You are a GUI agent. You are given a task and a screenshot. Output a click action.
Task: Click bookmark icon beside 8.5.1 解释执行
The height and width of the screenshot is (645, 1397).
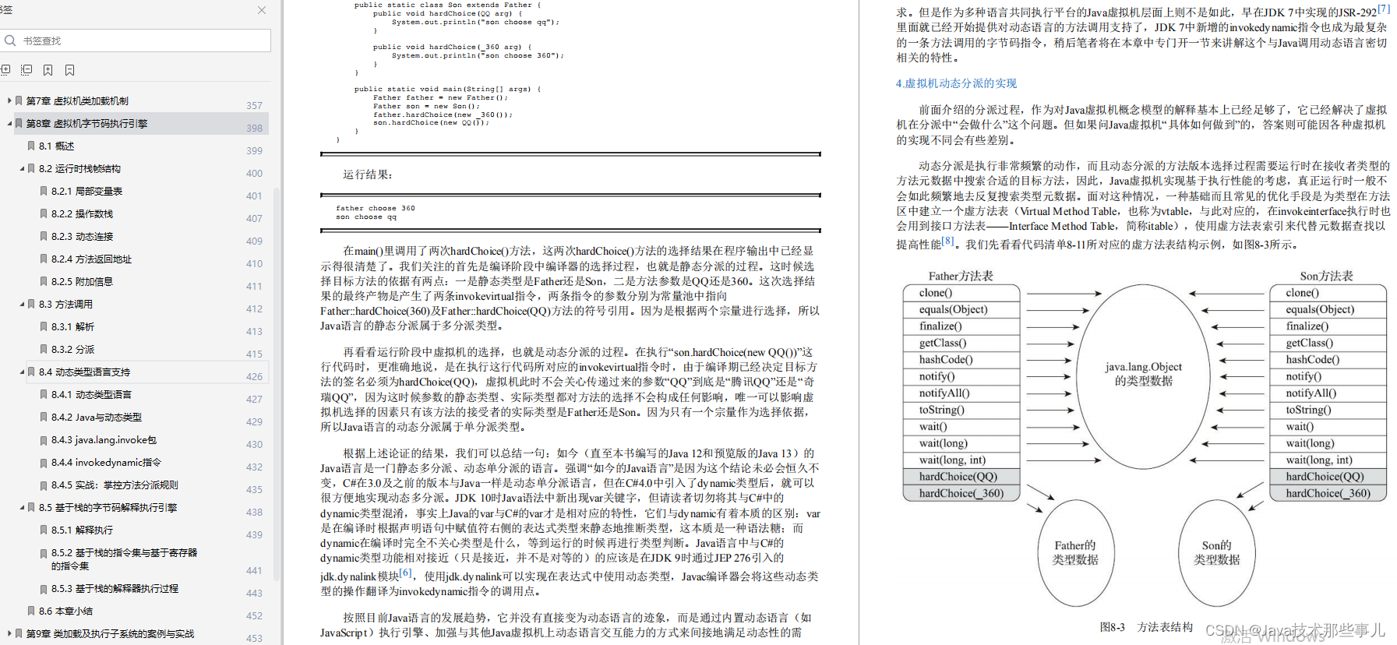tap(44, 530)
